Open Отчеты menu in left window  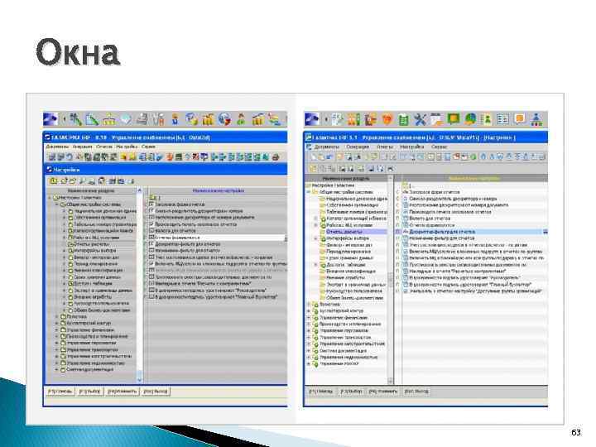[x=103, y=147]
